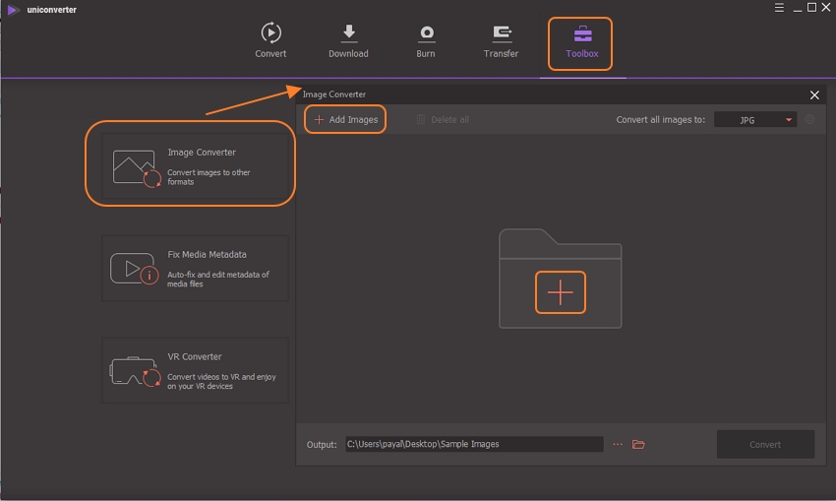Open the Burn disc section
836x501 pixels.
pyautogui.click(x=426, y=39)
